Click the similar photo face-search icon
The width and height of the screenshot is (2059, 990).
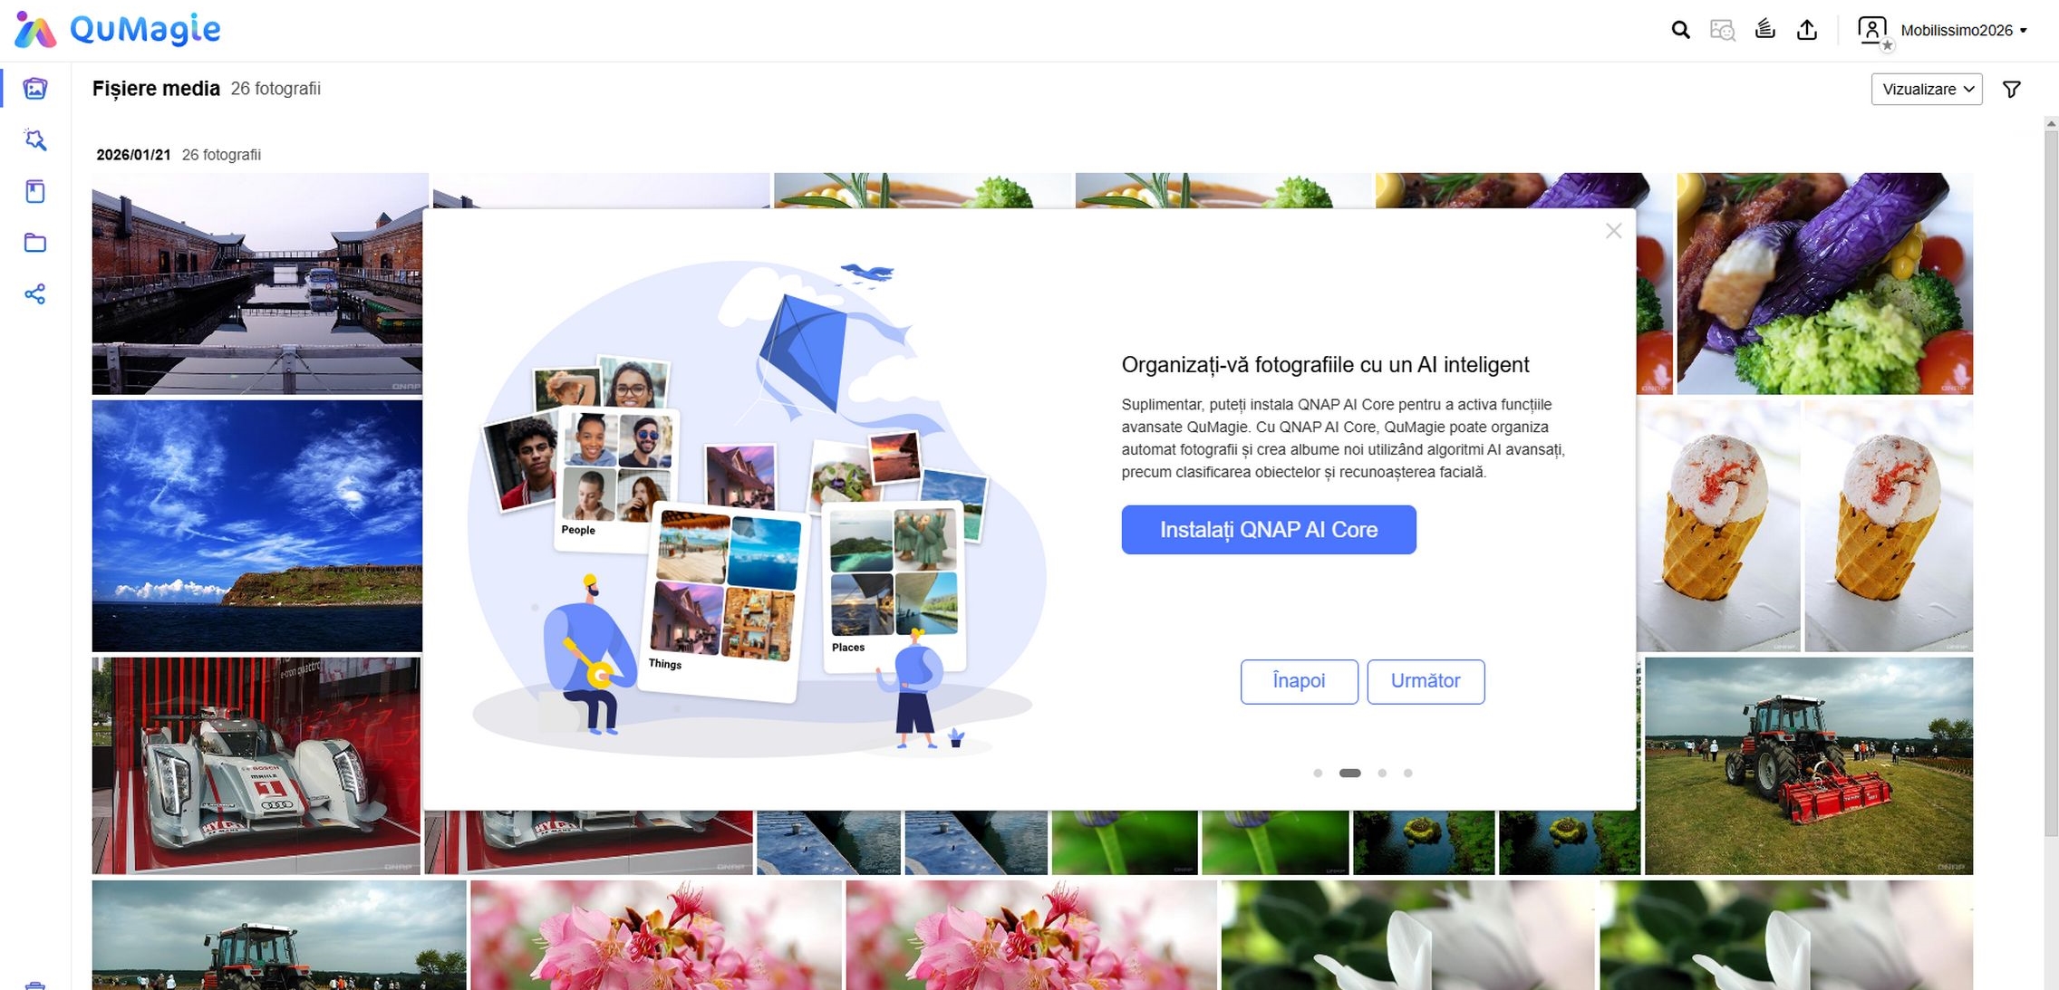coord(1722,30)
